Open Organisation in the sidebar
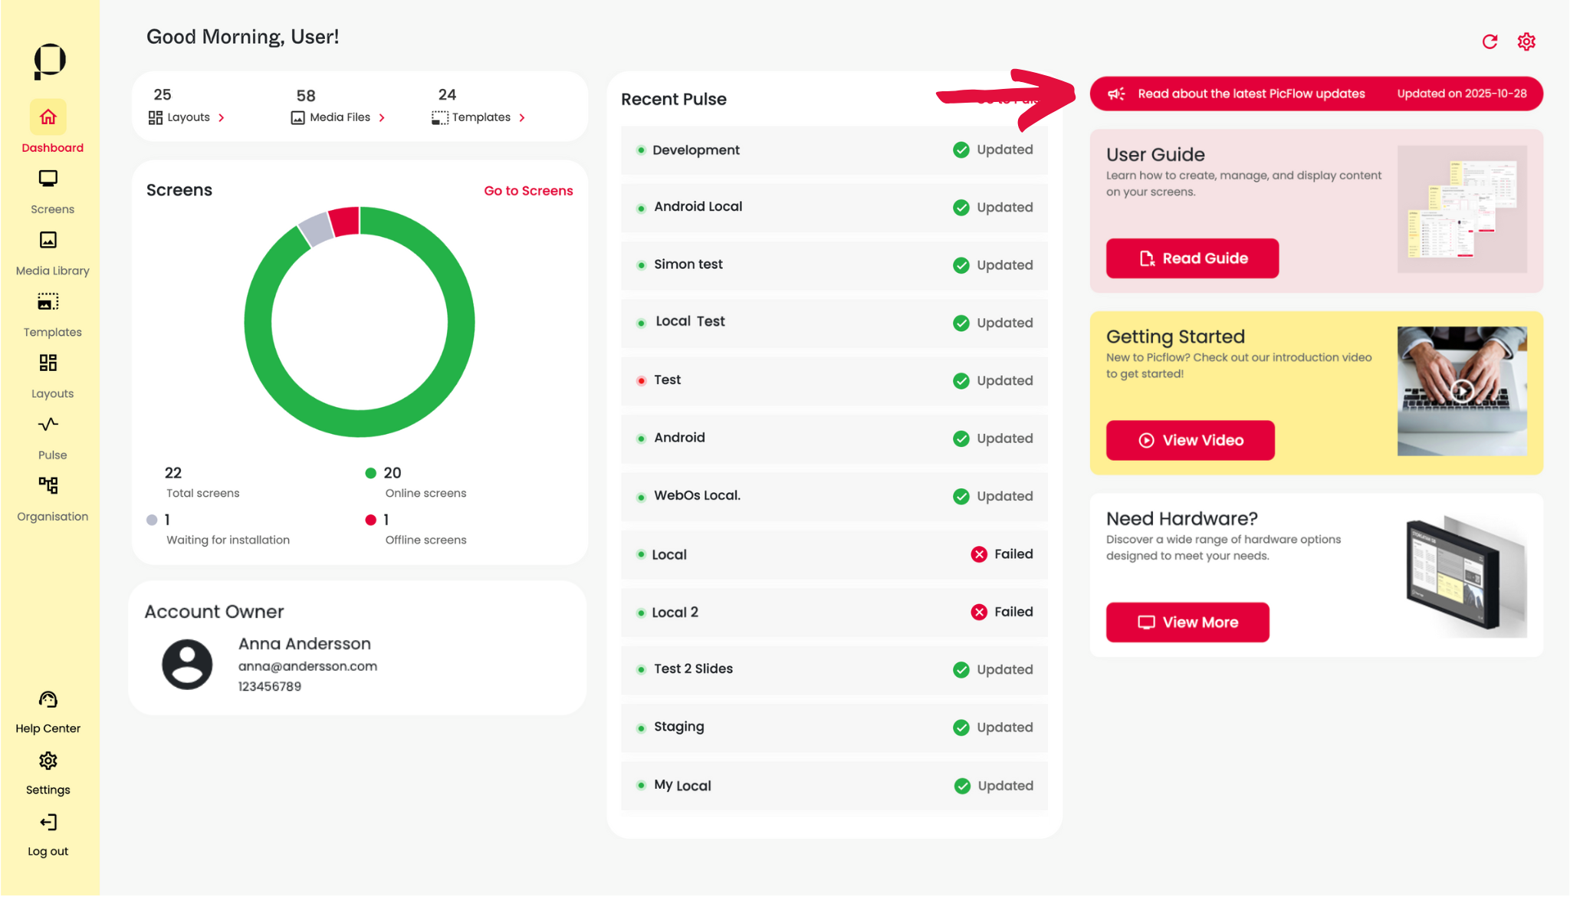Viewport: 1570px width, 897px height. coord(48,486)
